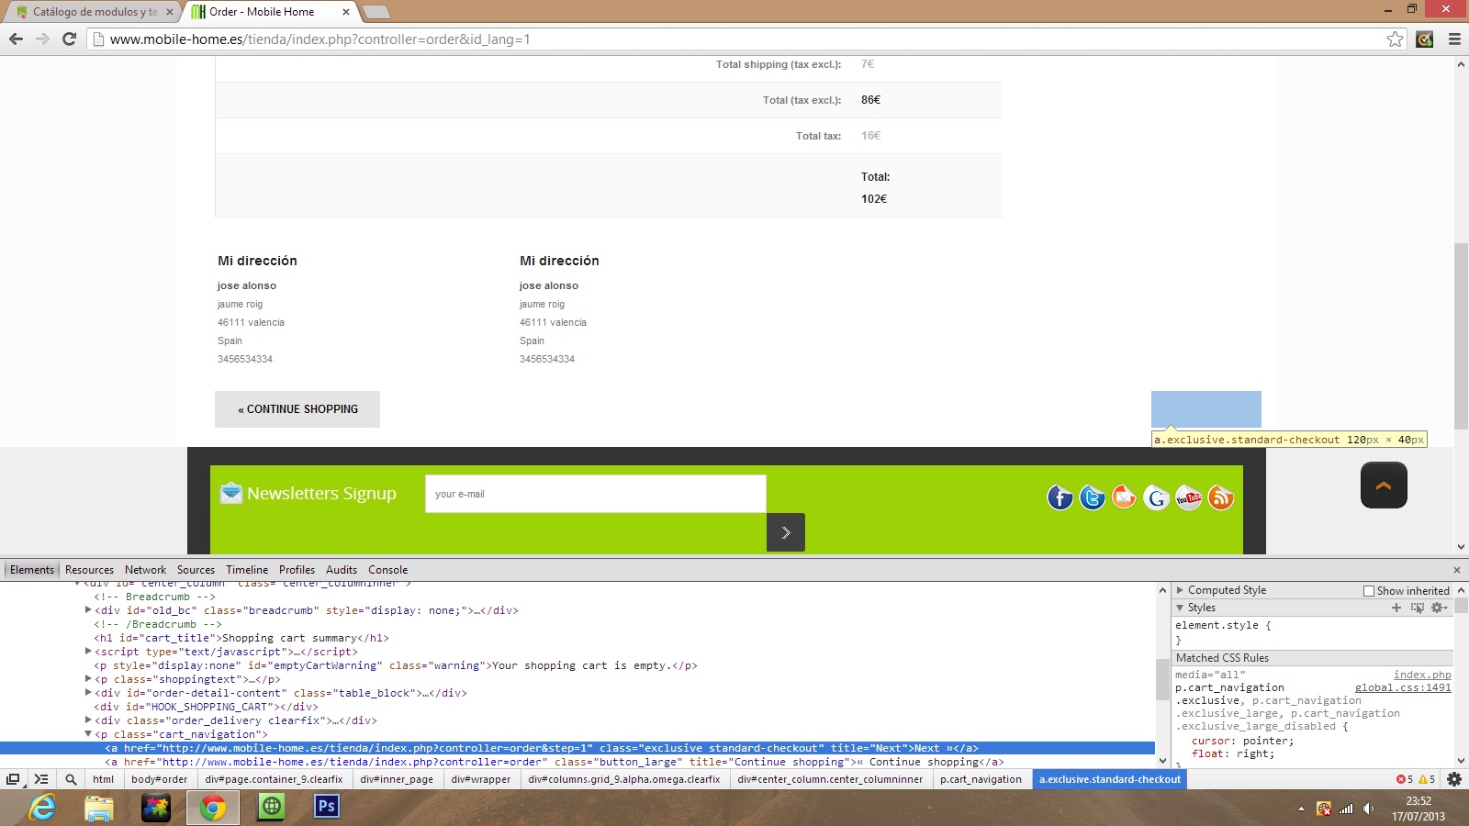The height and width of the screenshot is (826, 1469).
Task: Open the global.css:1491 source link
Action: (1403, 687)
